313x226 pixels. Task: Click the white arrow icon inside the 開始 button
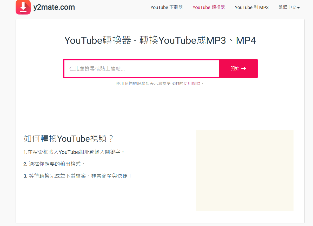pos(244,68)
